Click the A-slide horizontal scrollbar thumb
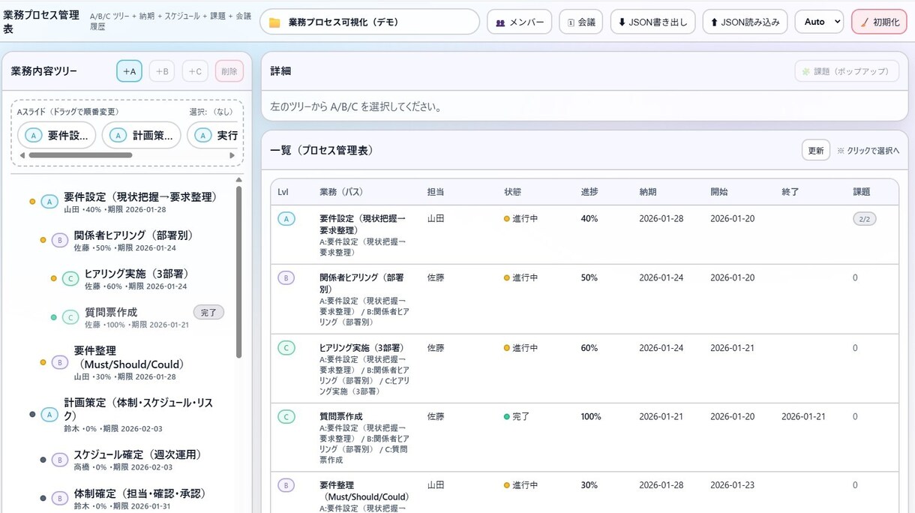 [x=80, y=156]
